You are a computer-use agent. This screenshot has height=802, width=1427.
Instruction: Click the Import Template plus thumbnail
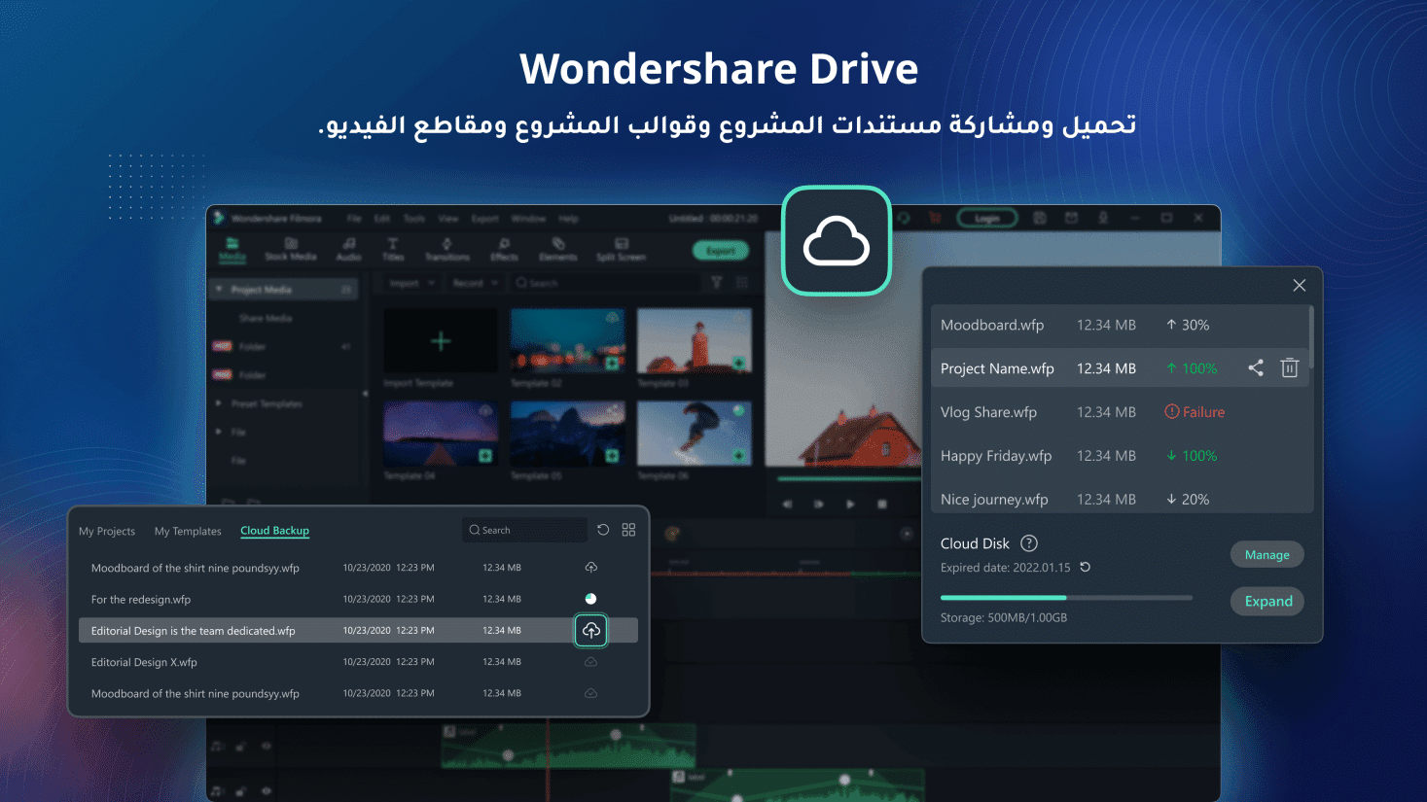coord(441,341)
